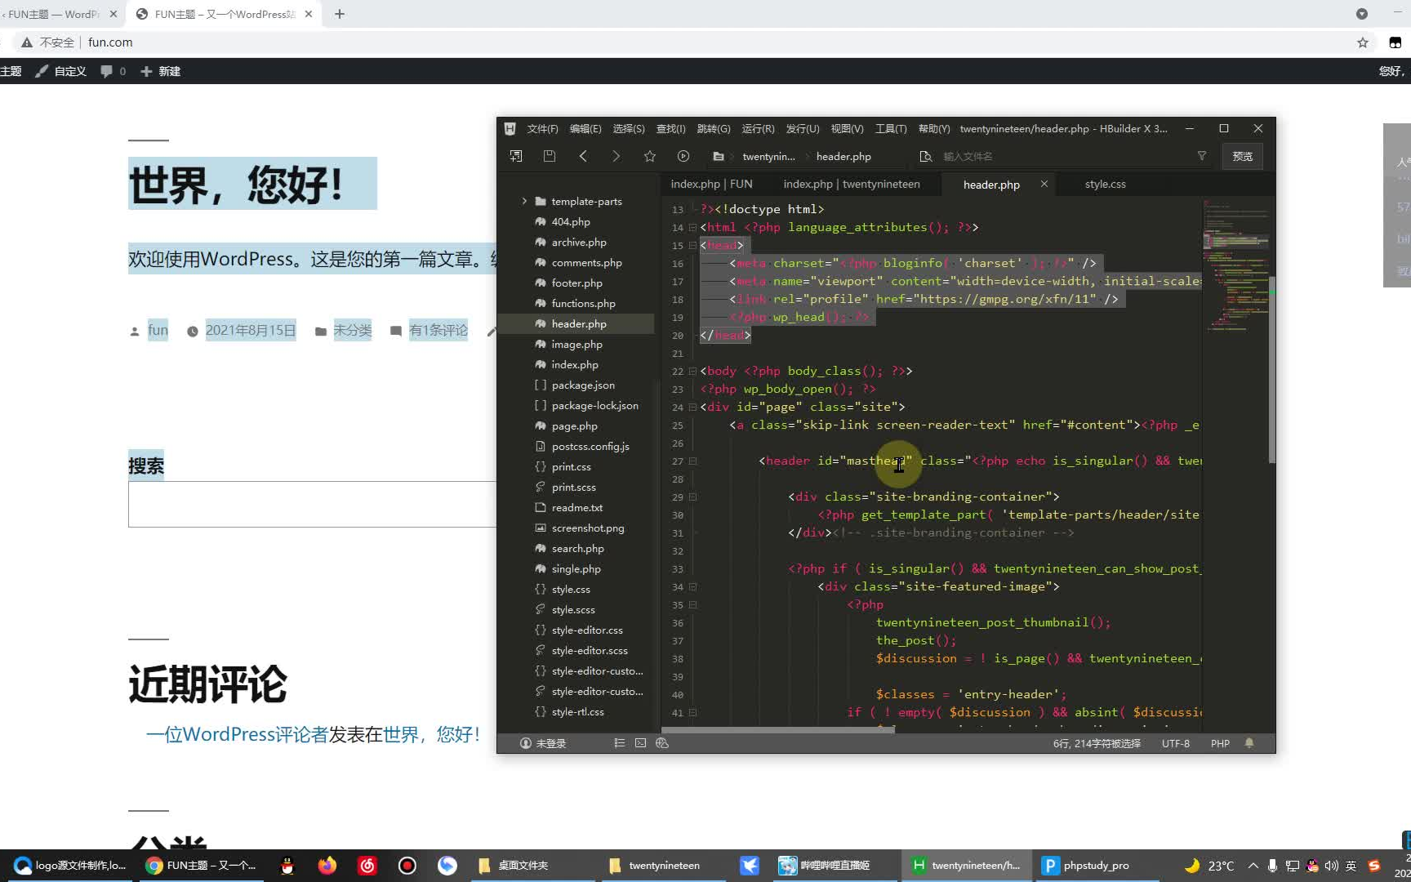Open phpstudy_pro from the taskbar
1411x882 pixels.
[1087, 866]
